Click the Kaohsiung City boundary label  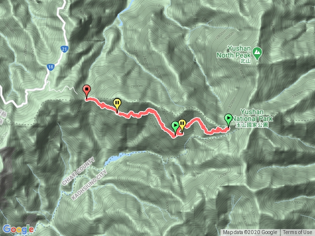(89, 185)
